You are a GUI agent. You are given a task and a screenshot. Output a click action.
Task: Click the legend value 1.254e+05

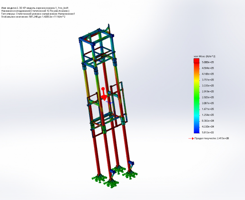(208, 115)
